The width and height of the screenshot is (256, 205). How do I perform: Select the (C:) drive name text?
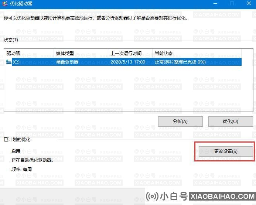[x=16, y=62]
